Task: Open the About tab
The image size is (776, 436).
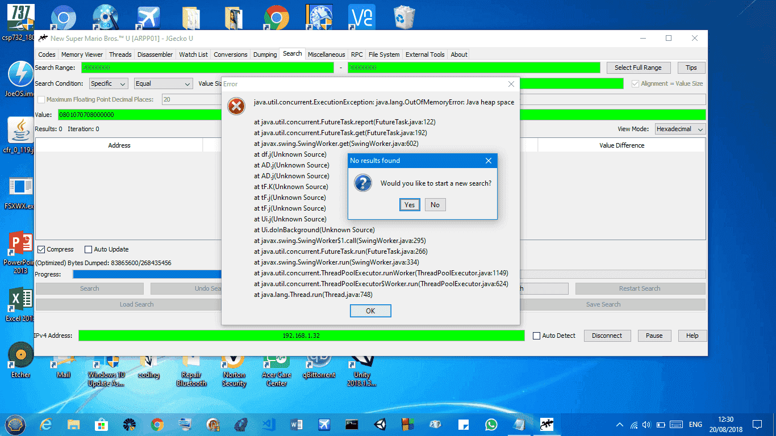Action: click(x=459, y=54)
